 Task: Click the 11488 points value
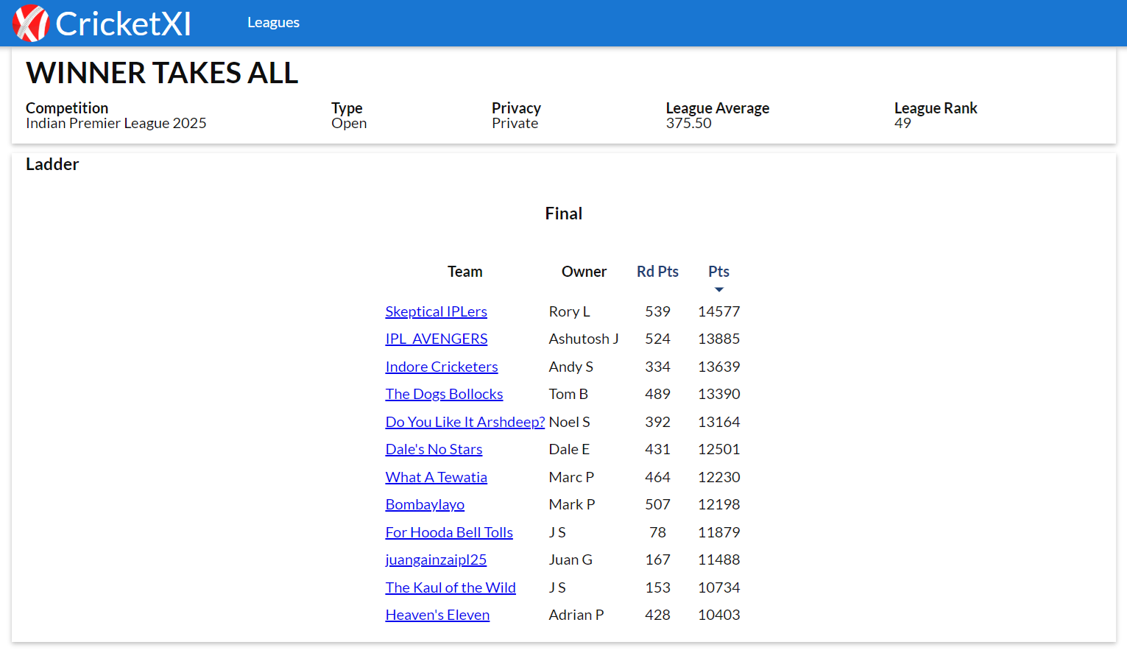click(718, 560)
